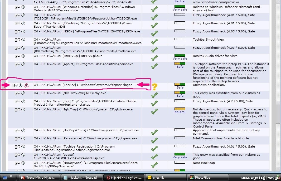Click the info icon for the HotKeysCmds entry
The image size is (281, 181).
[23, 130]
